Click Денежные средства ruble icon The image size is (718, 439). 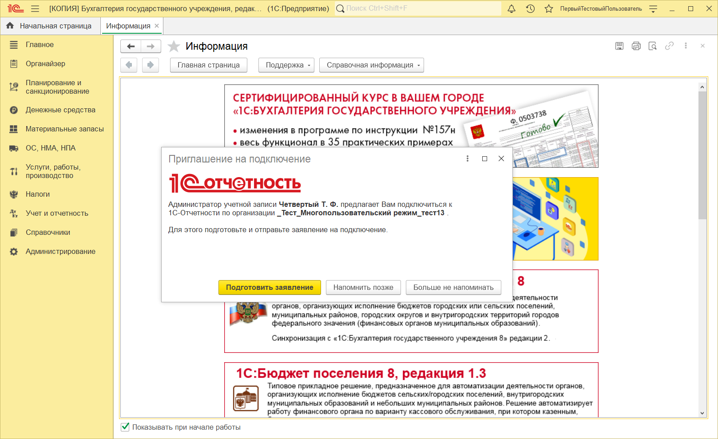click(14, 110)
